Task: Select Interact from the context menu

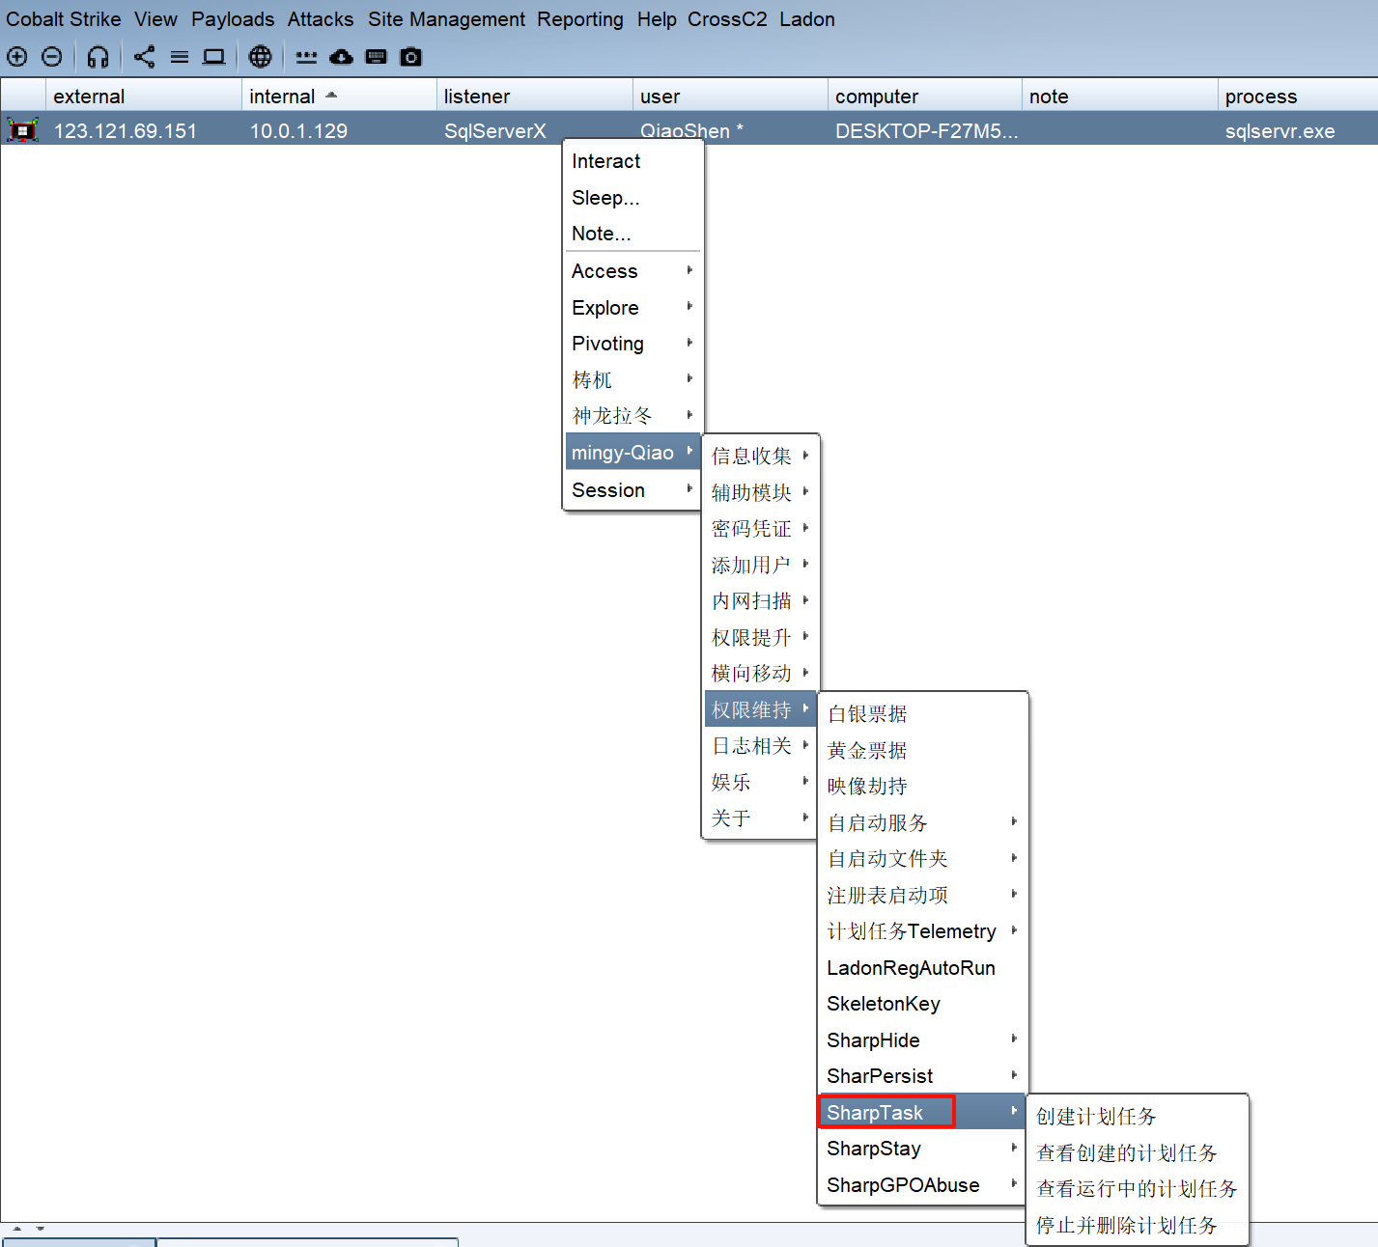Action: point(606,161)
